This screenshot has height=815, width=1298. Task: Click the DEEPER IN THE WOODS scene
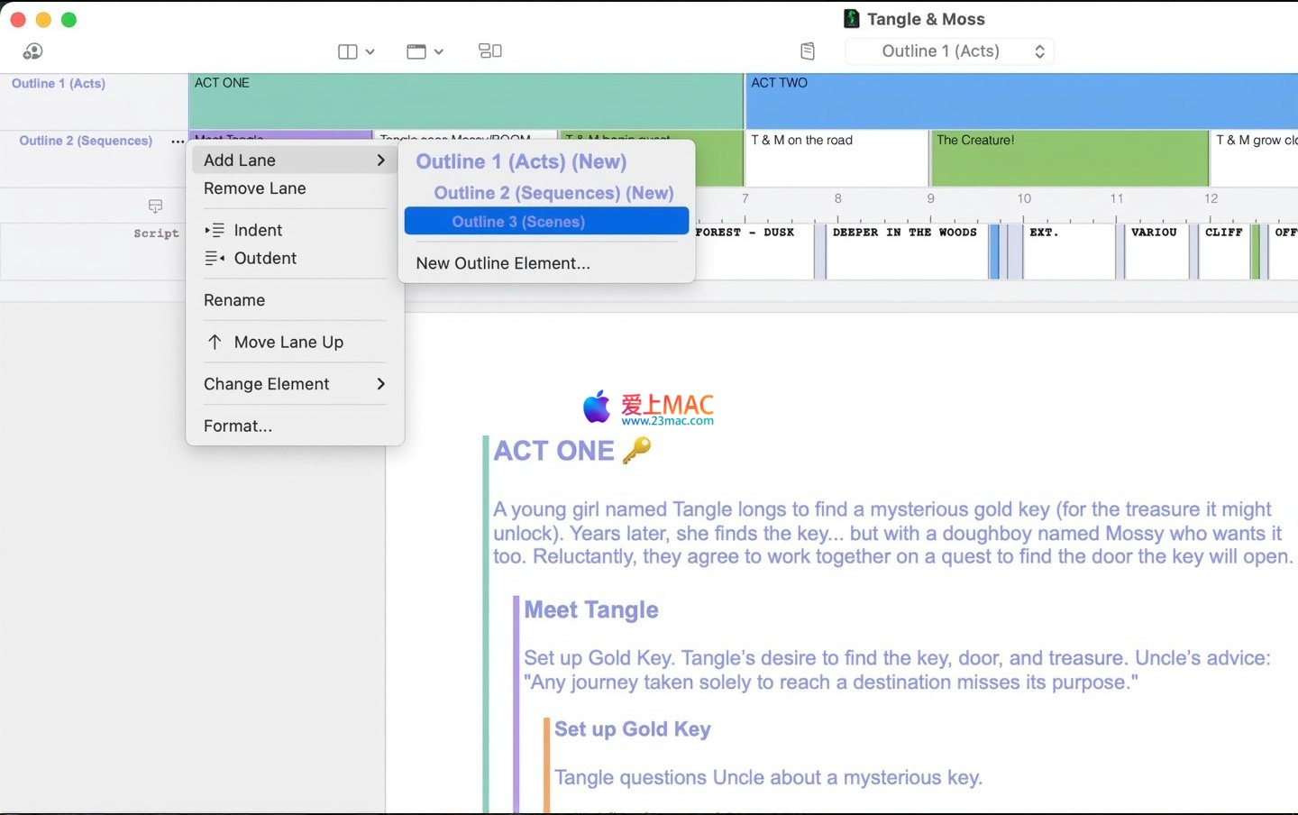coord(906,250)
